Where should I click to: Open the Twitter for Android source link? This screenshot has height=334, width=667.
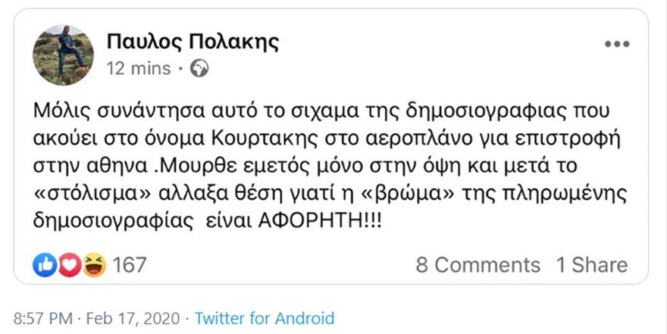(x=264, y=318)
